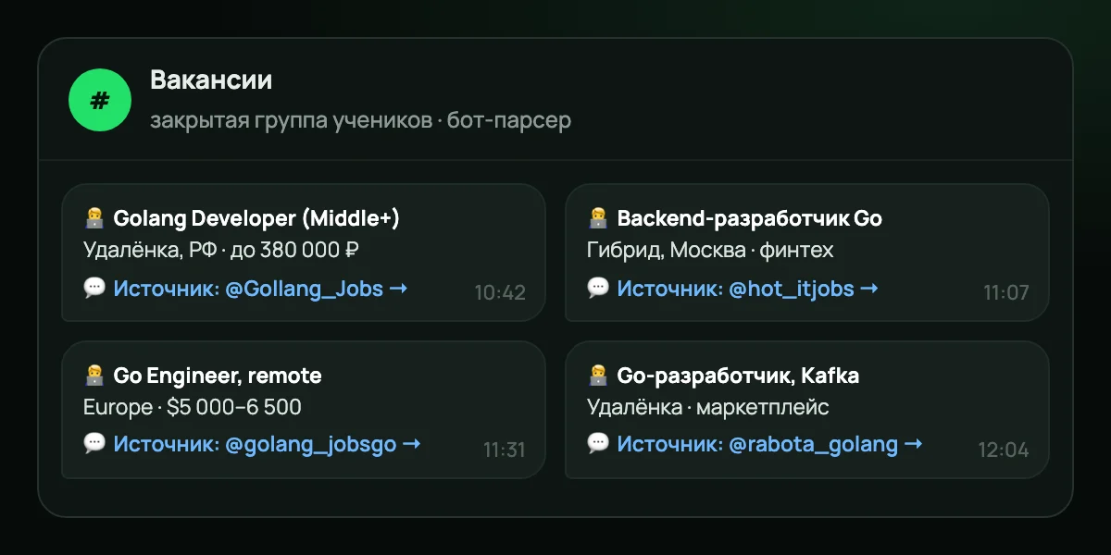The height and width of the screenshot is (555, 1111).
Task: Click the 11:07 timestamp
Action: coord(1005,293)
